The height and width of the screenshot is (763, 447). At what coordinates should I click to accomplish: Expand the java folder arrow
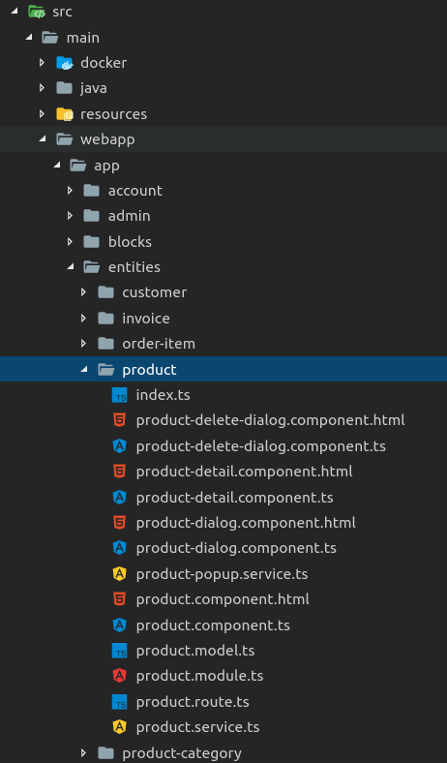(42, 88)
